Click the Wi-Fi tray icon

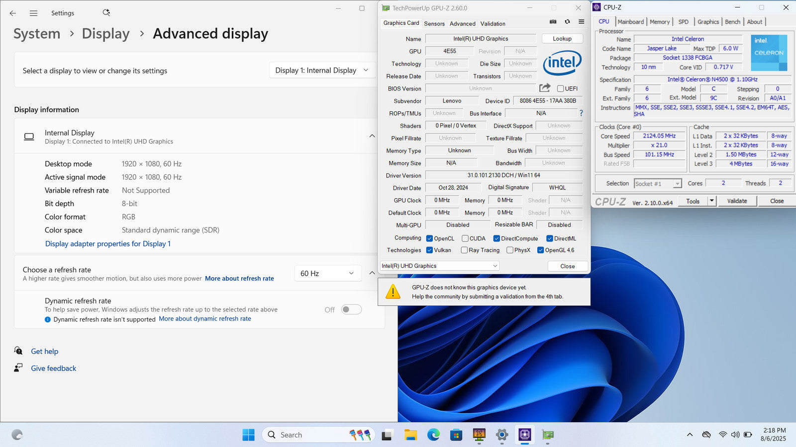tap(723, 435)
